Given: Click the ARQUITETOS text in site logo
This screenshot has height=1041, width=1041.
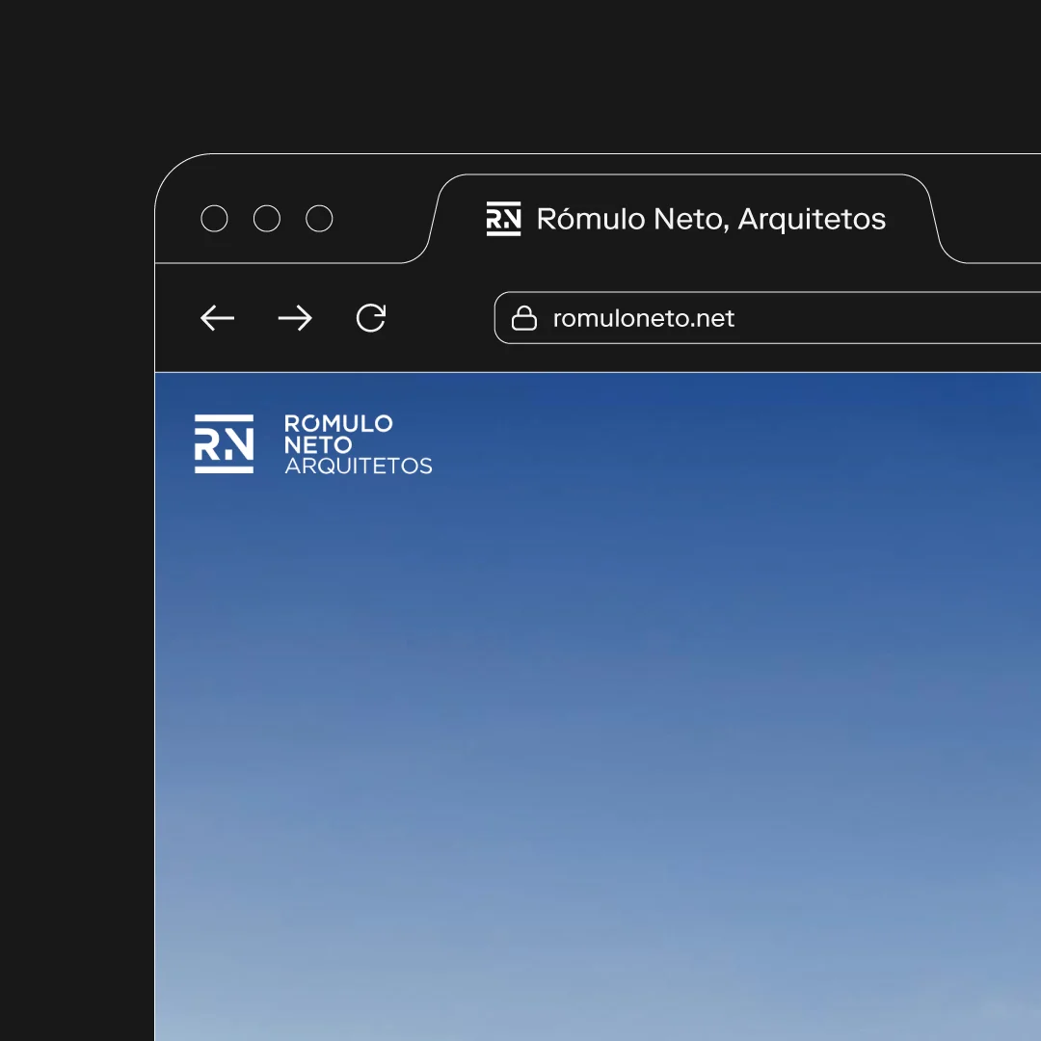Looking at the screenshot, I should tap(359, 467).
